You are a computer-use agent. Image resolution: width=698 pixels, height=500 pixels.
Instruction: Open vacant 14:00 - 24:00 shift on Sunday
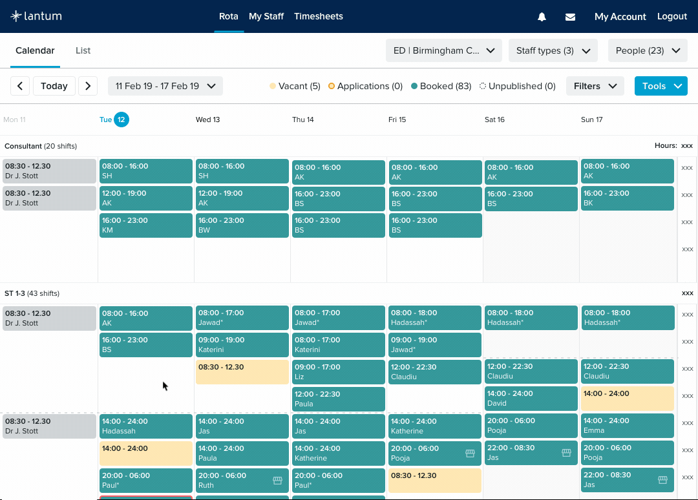[x=627, y=399]
